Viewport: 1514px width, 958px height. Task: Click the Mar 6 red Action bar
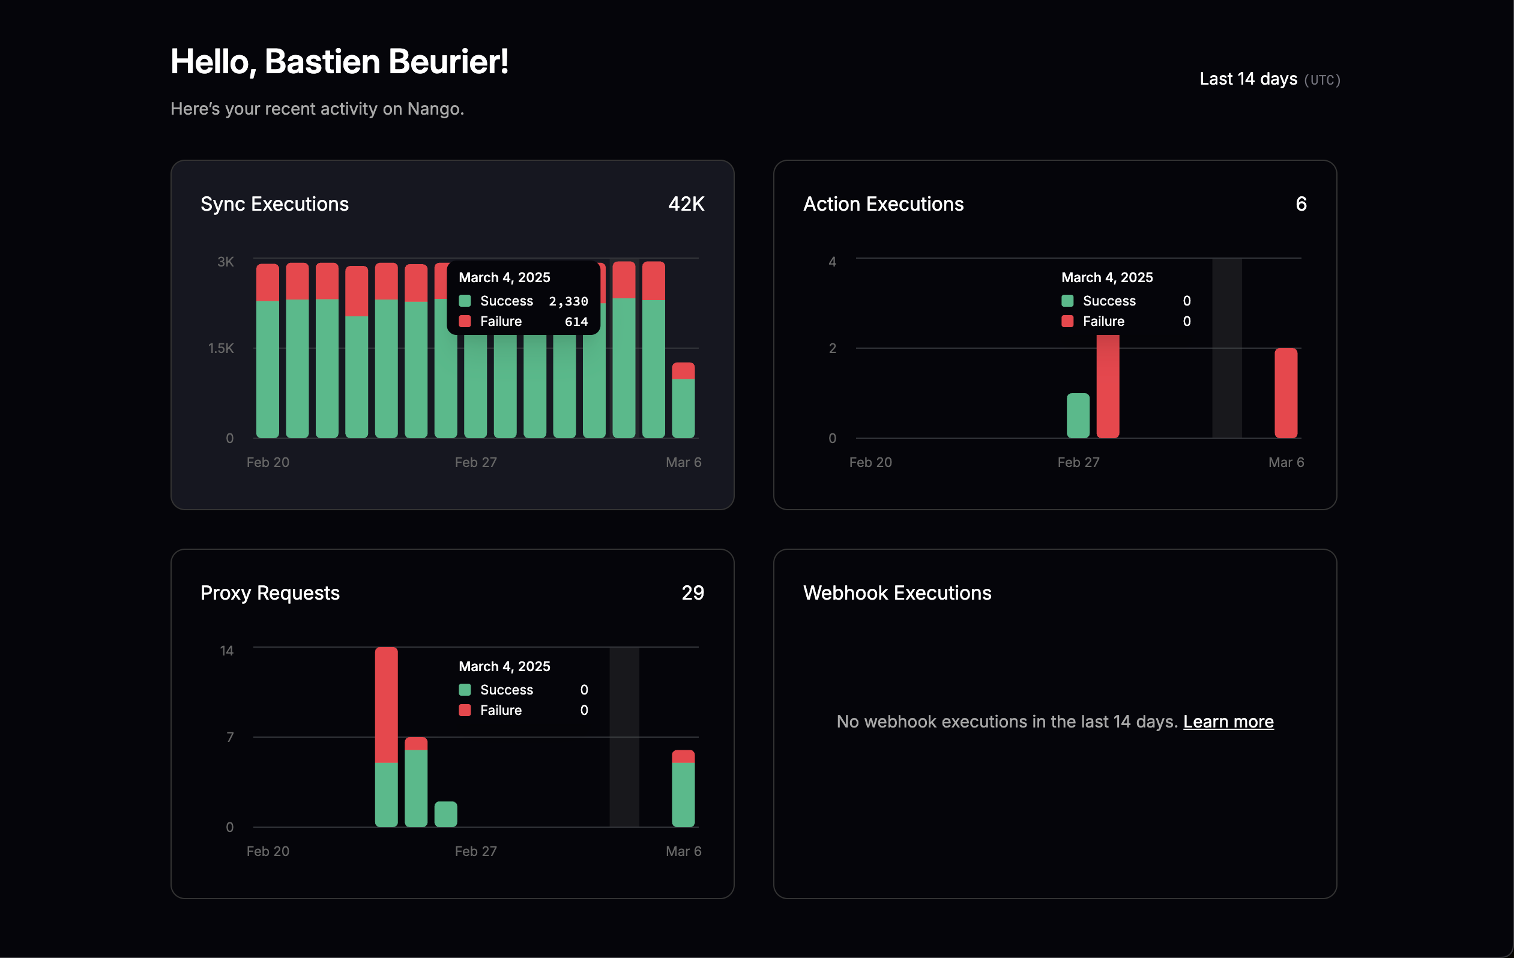[x=1285, y=393]
